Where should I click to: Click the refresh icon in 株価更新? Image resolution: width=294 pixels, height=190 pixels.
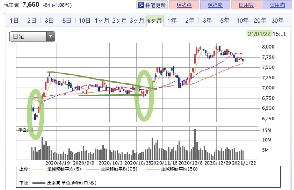click(x=141, y=5)
